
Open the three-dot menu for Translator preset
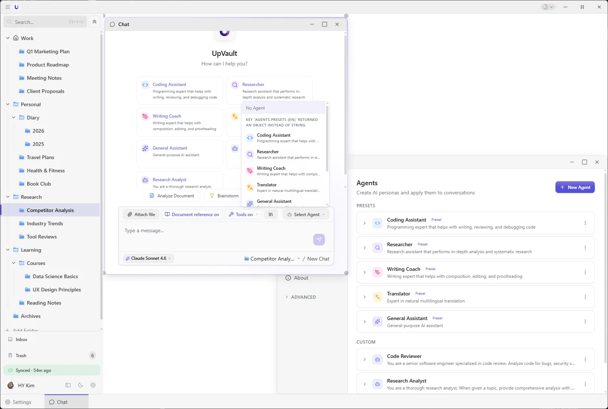point(585,297)
